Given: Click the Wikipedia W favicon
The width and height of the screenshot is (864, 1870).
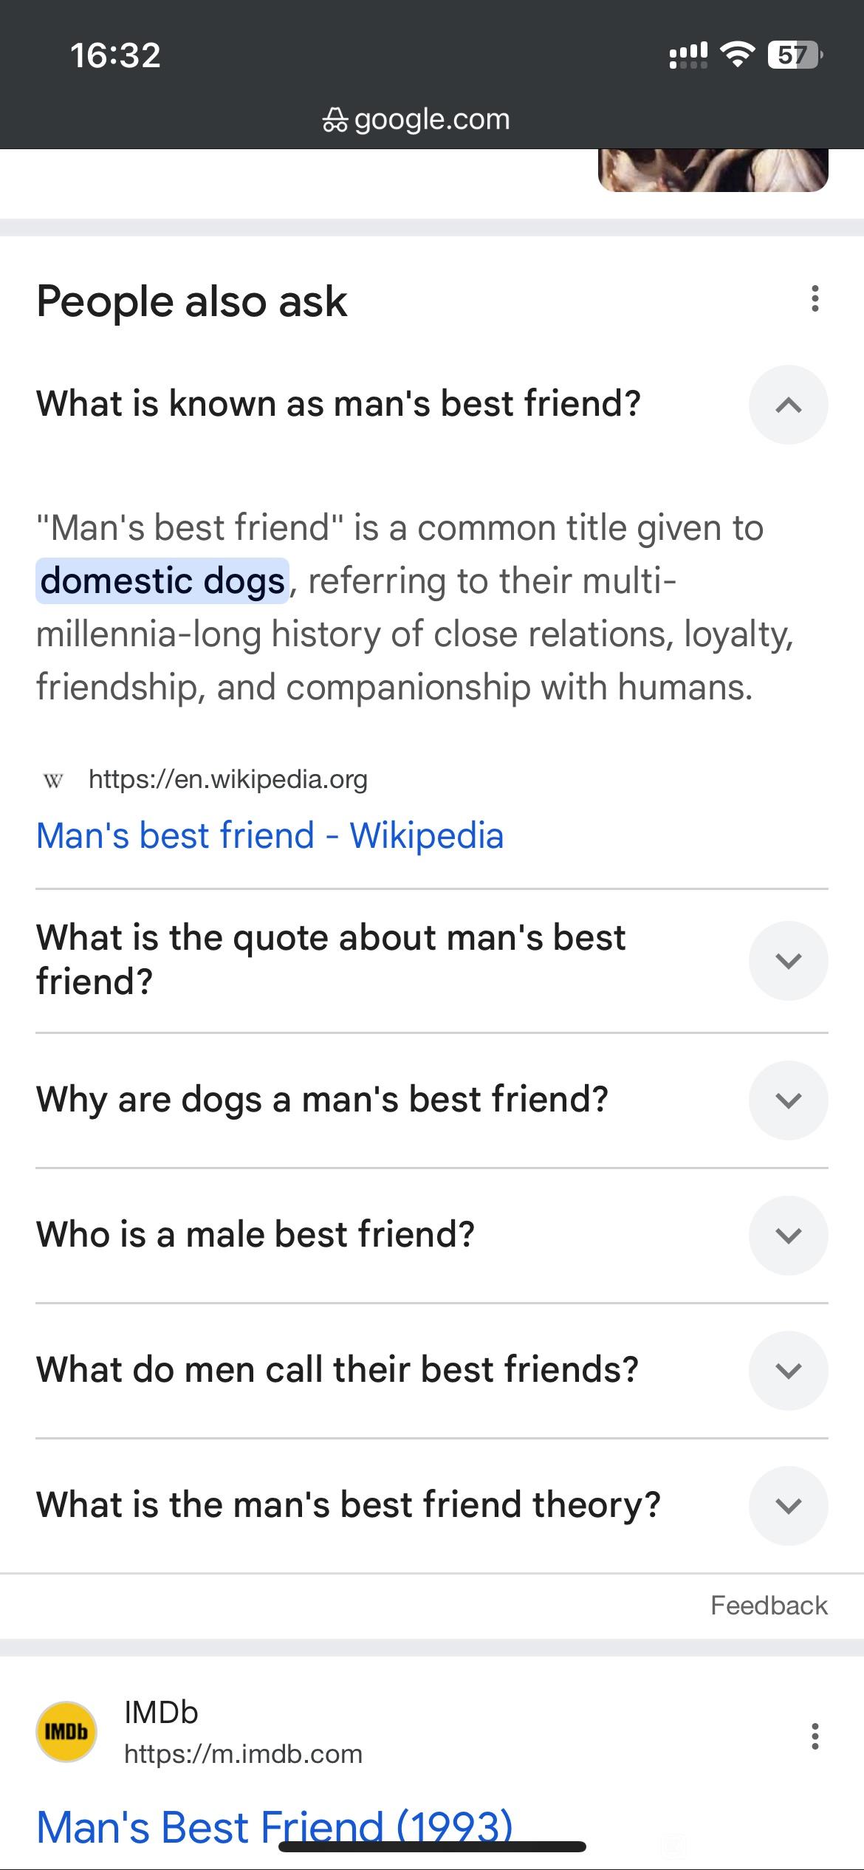Looking at the screenshot, I should (53, 781).
